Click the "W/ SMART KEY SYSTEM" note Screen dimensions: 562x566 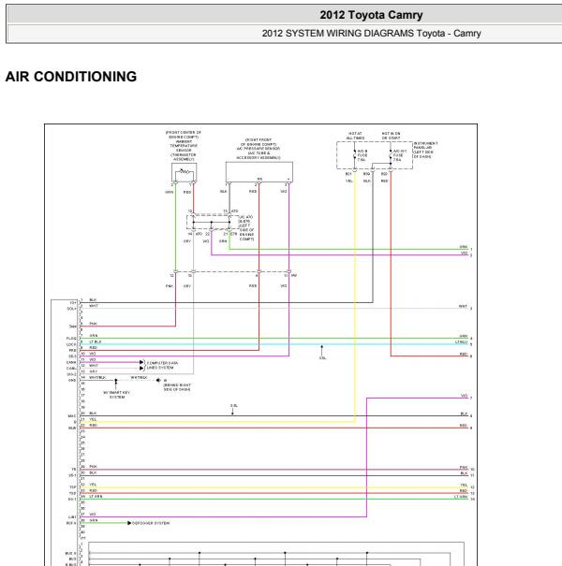117,395
